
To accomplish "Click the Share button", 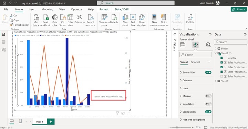I will click(239, 9).
